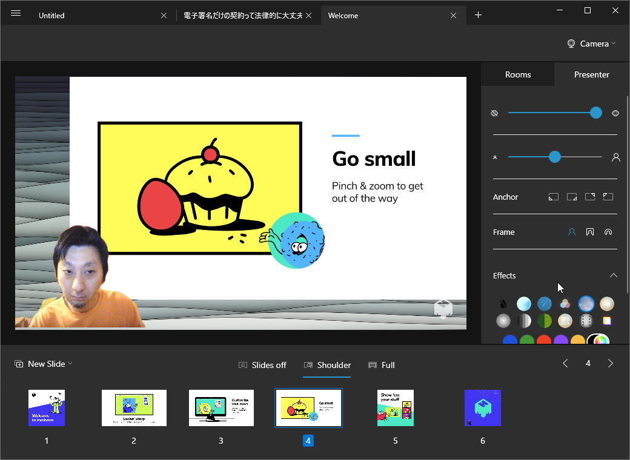Select slide 6 thumbnail
Screen dimensions: 630x460
(x=482, y=408)
